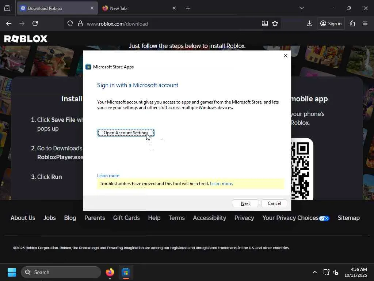This screenshot has height=281, width=374.
Task: Click the Microsoft Store Apps dialog icon
Action: pos(88,67)
